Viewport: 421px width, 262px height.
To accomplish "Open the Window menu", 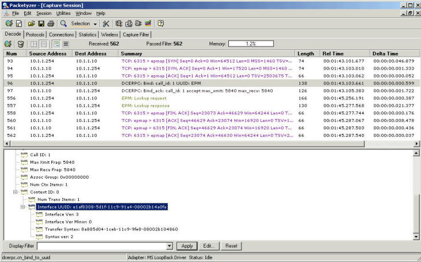I will click(83, 13).
